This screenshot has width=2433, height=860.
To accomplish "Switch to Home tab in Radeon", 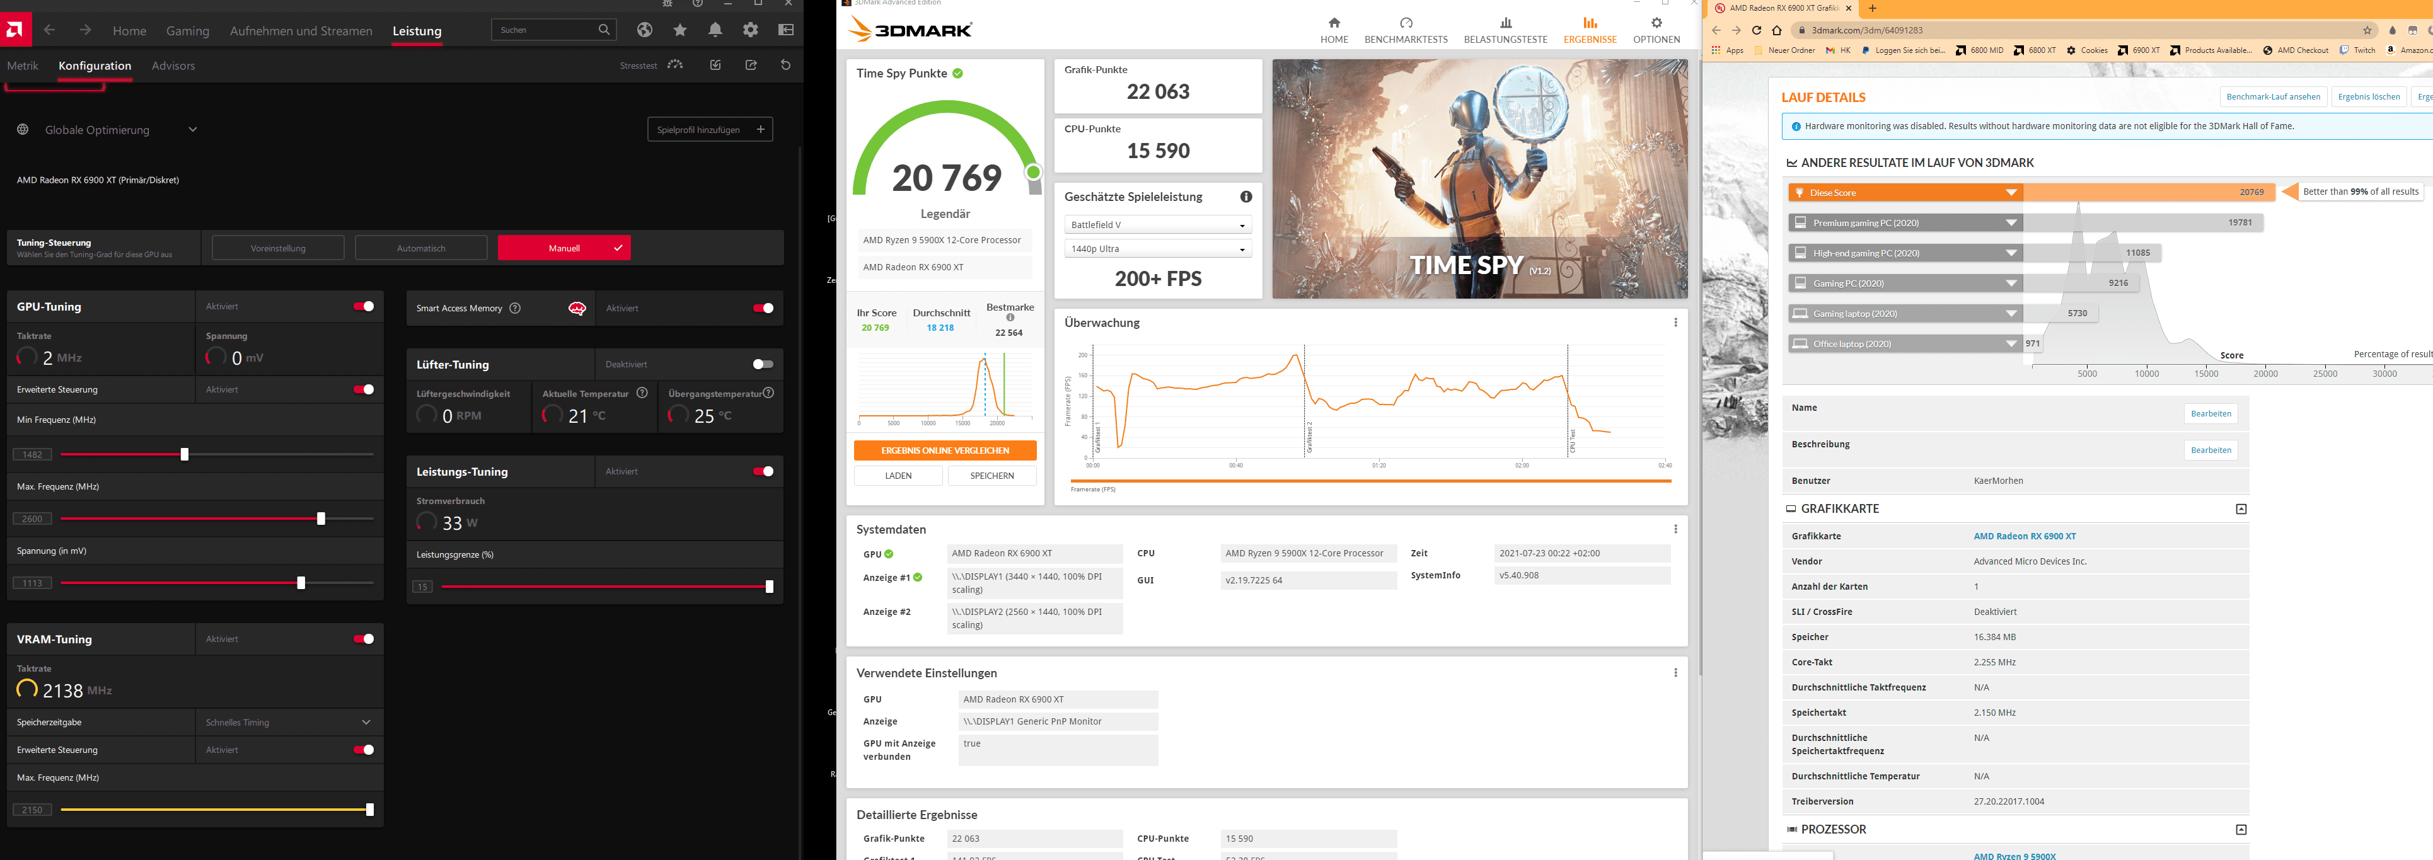I will click(x=129, y=31).
